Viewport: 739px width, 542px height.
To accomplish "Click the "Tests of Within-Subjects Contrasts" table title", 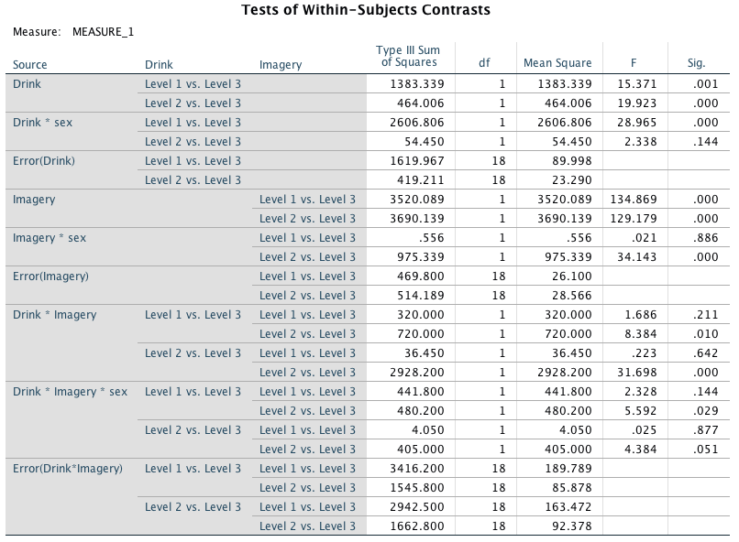I will [x=365, y=11].
